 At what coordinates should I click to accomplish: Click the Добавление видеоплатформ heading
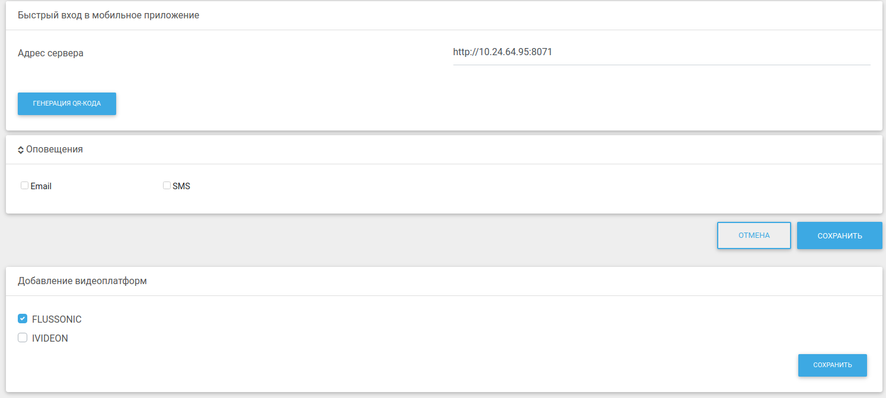click(82, 281)
